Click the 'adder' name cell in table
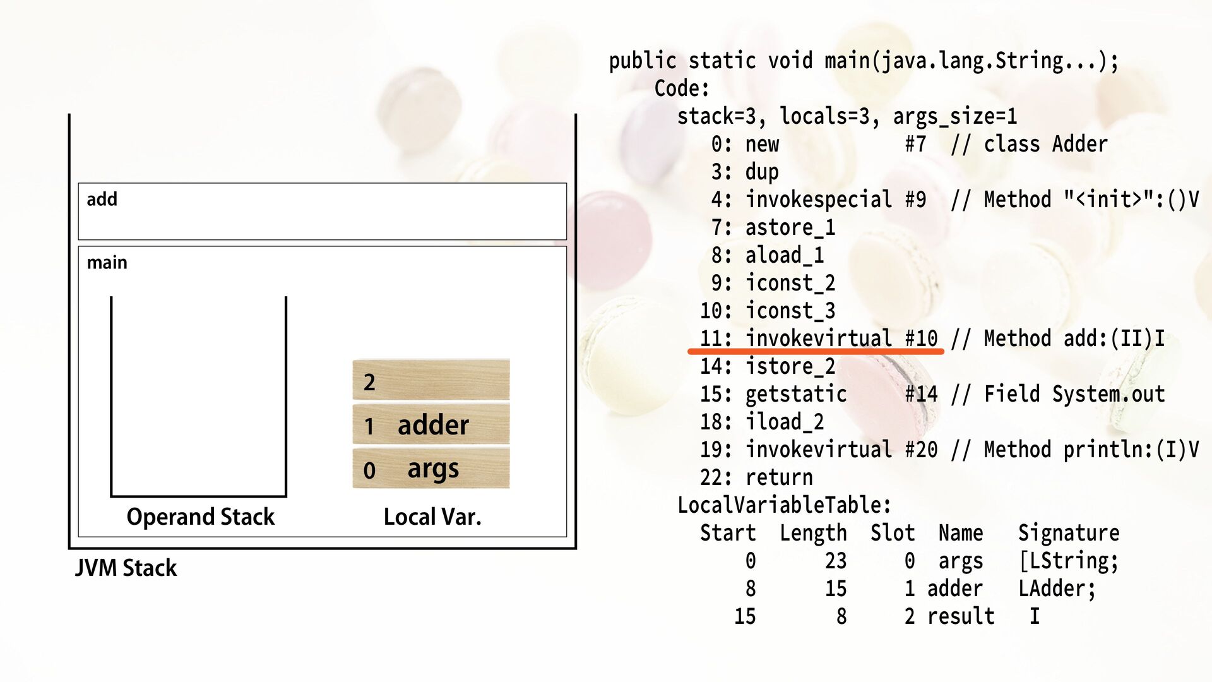 tap(954, 589)
